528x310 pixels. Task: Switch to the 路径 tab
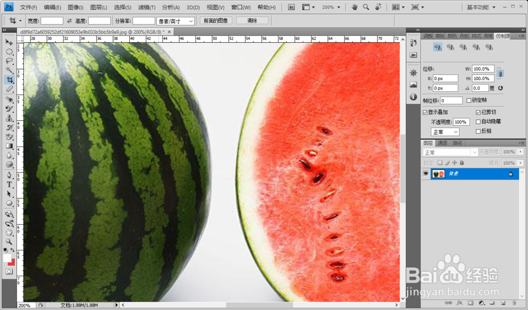[457, 143]
